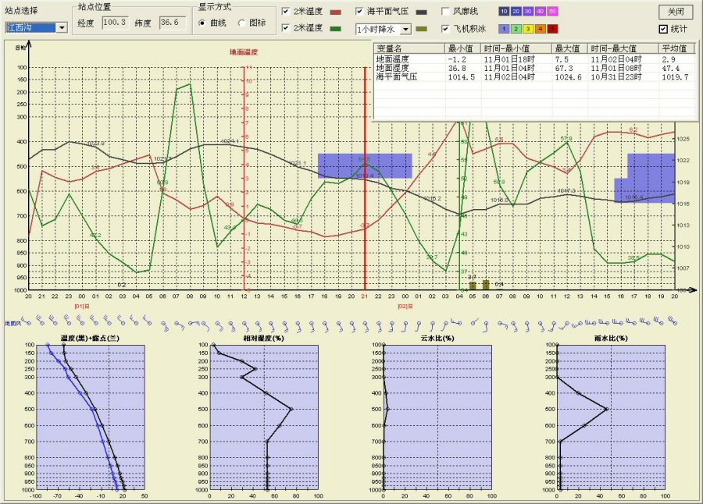
Task: Click the 经度 longitude input field
Action: [115, 23]
